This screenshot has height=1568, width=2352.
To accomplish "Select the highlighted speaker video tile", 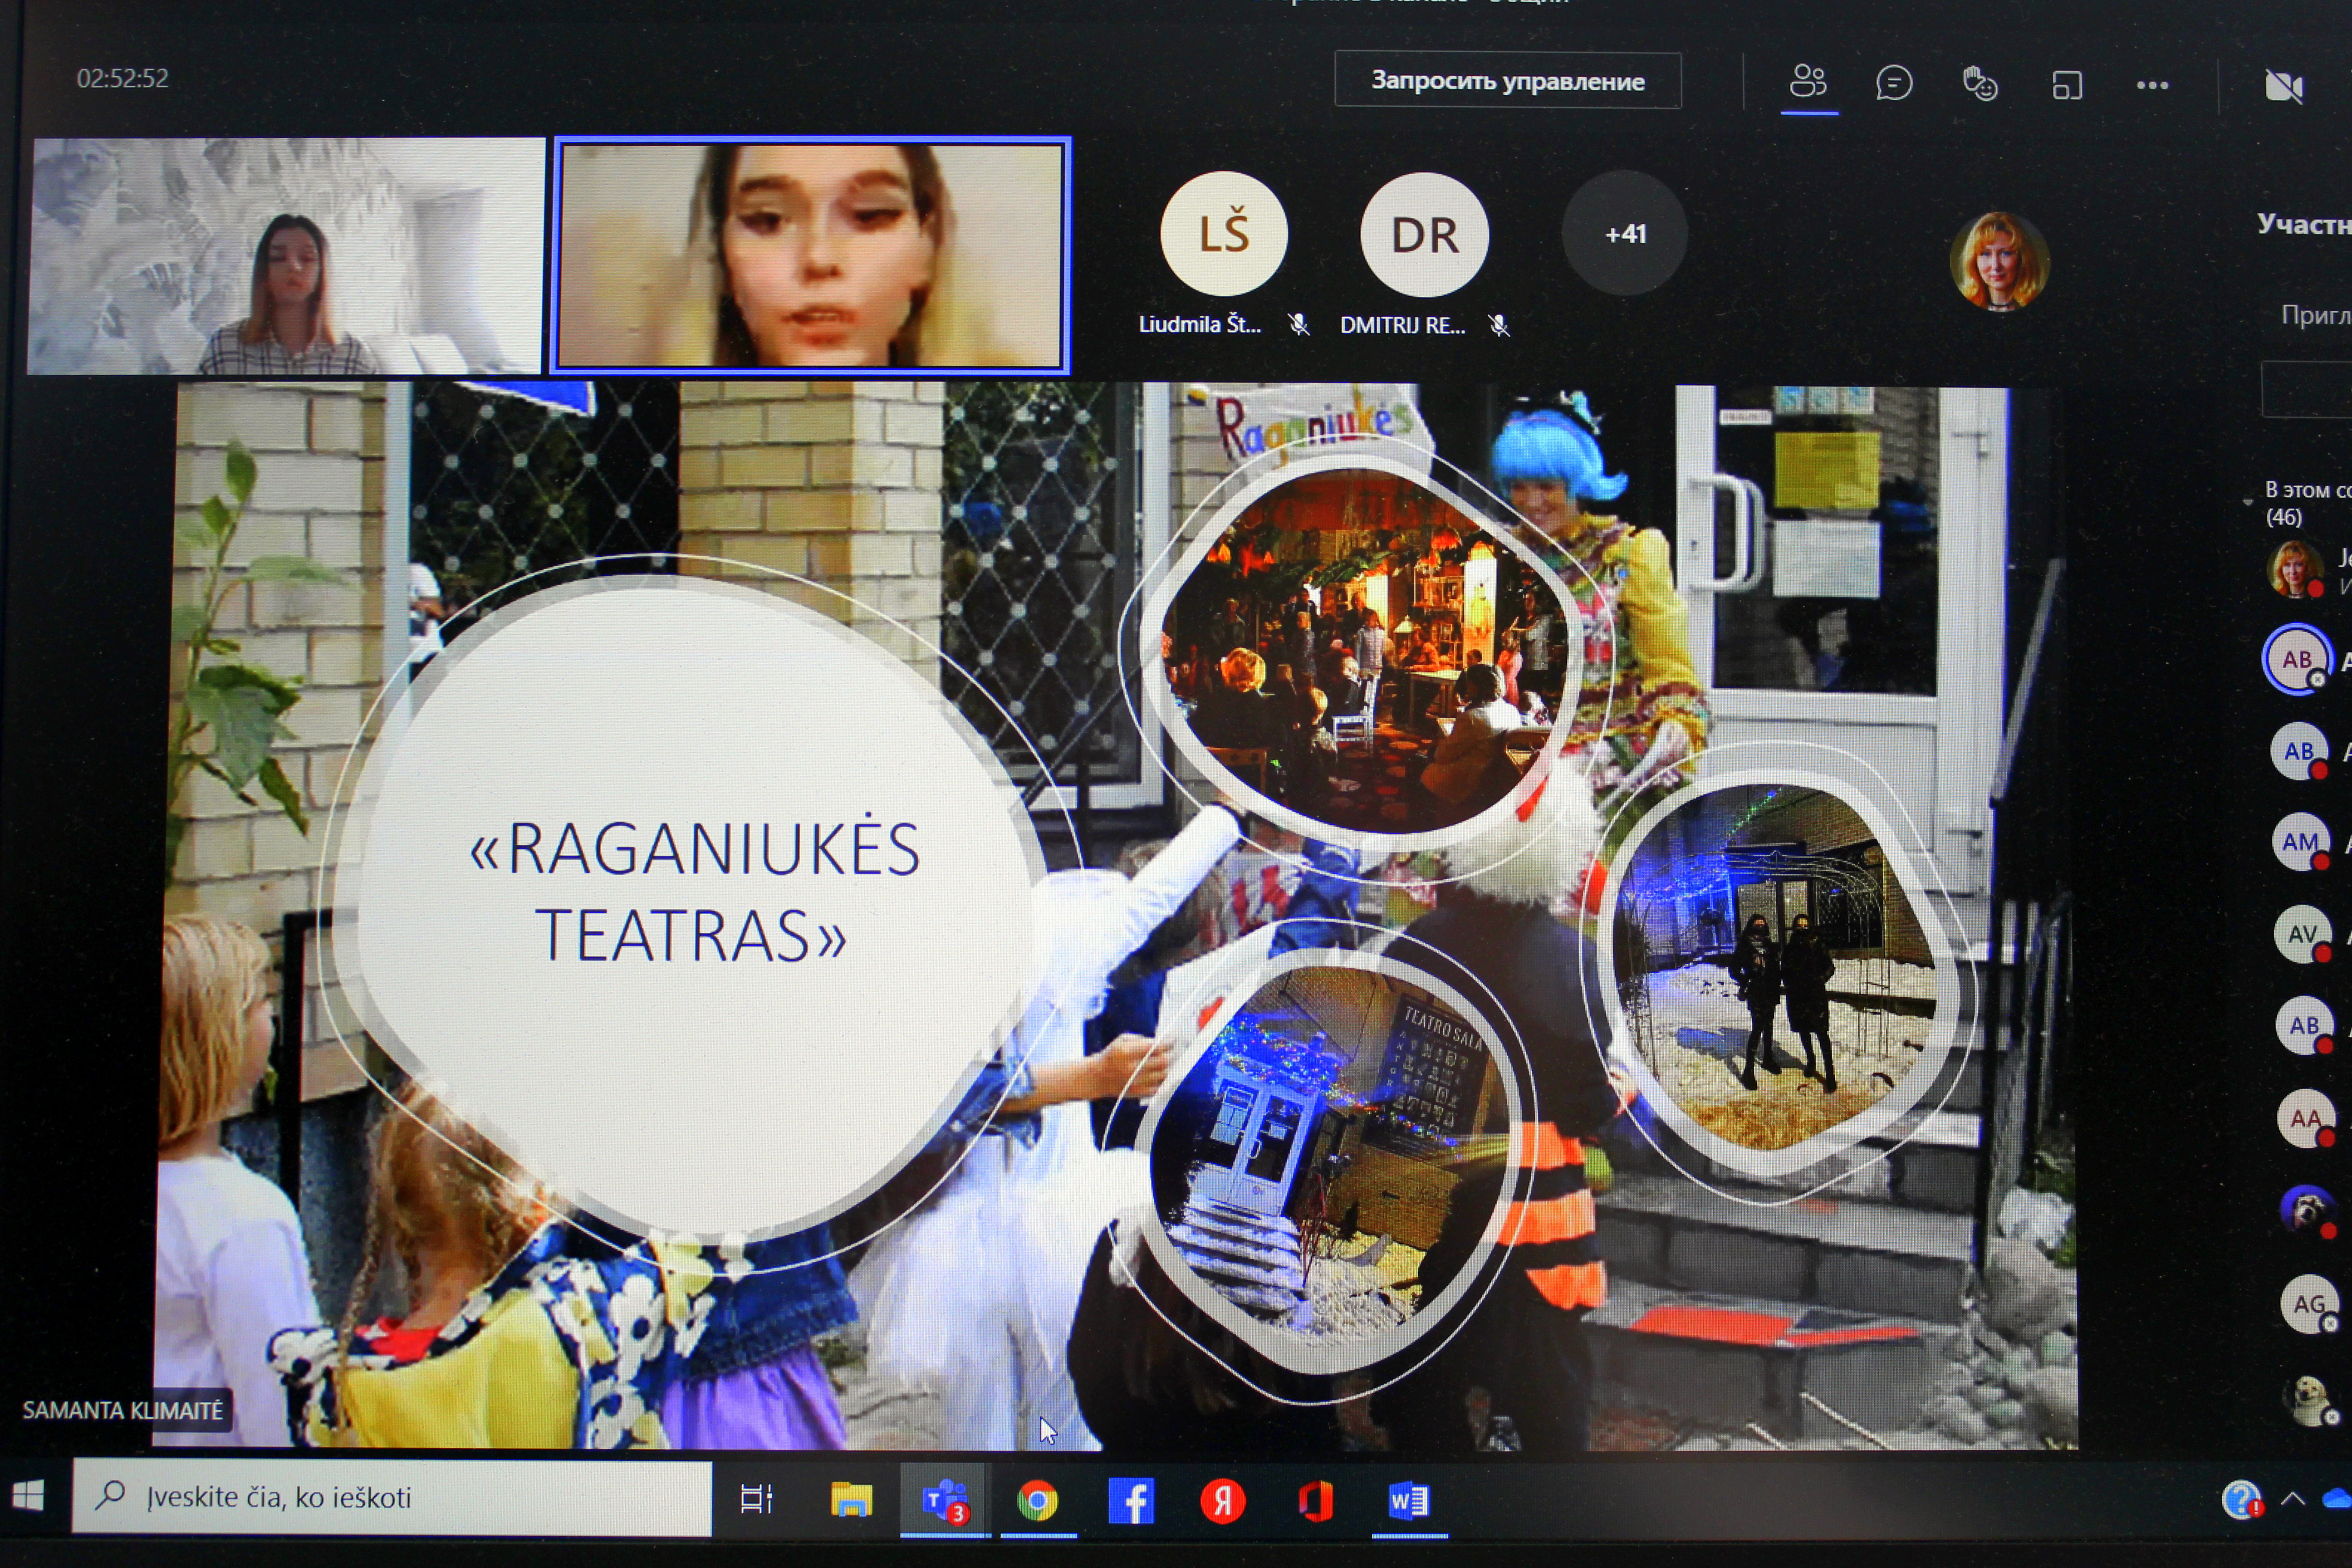I will (x=811, y=256).
